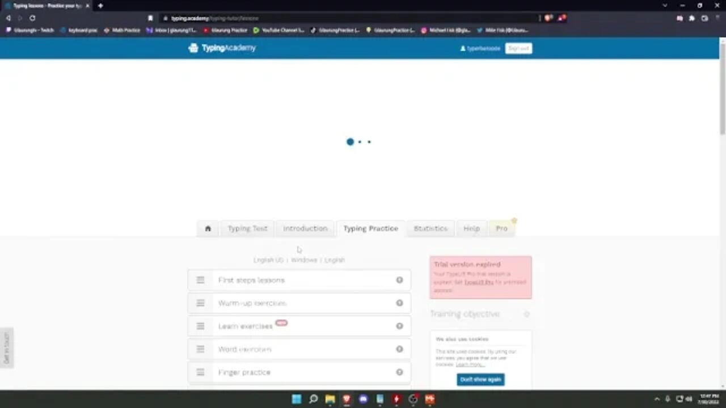The width and height of the screenshot is (726, 408).
Task: Expand Warm-up exercises with its arrow
Action: [x=399, y=303]
